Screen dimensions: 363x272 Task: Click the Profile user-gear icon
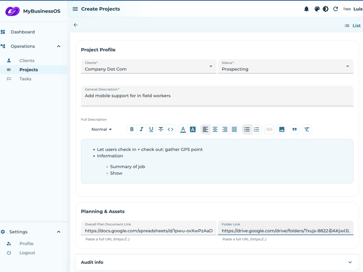click(9, 244)
